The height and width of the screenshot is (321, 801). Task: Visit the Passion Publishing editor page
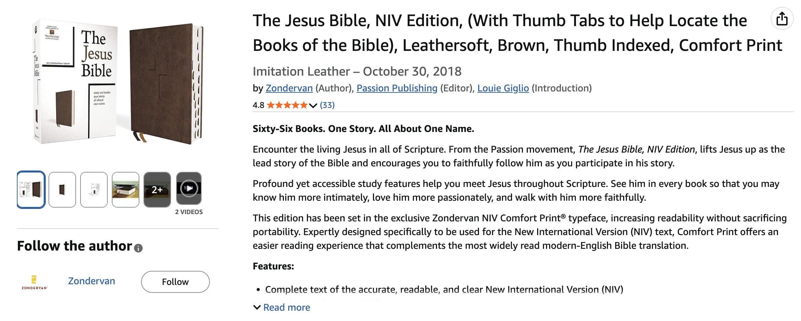click(x=397, y=88)
